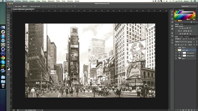
Task: Open the Imagen menu
Action: [32, 1]
